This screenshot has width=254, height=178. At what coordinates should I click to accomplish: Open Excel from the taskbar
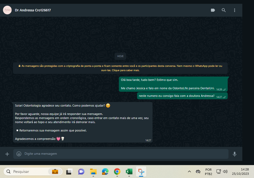[129, 172]
